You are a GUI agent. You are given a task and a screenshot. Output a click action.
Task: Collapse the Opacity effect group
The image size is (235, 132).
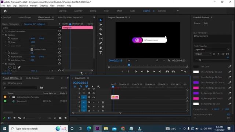pos(3,64)
